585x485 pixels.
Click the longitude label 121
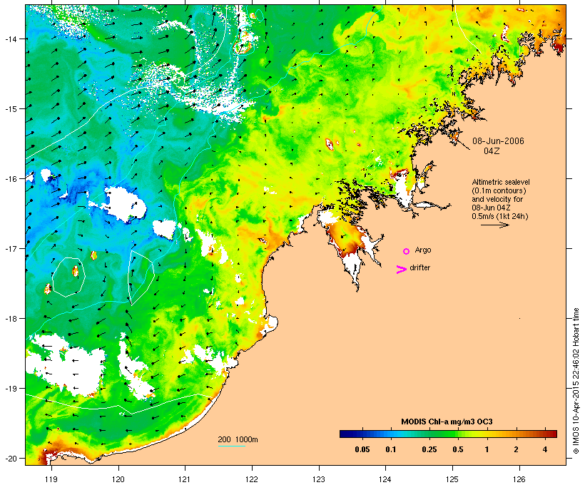coord(185,479)
